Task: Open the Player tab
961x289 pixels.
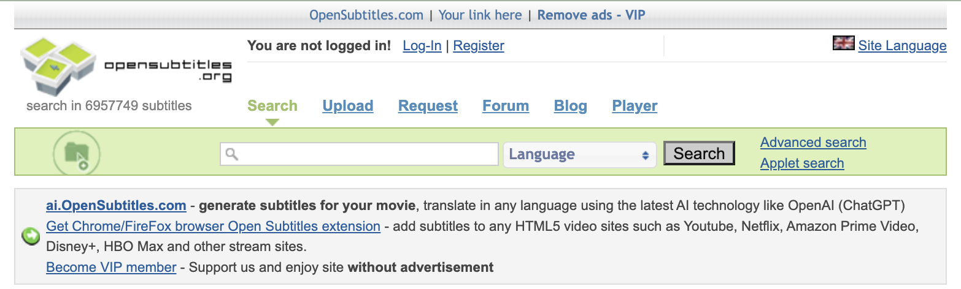Action: pyautogui.click(x=635, y=106)
